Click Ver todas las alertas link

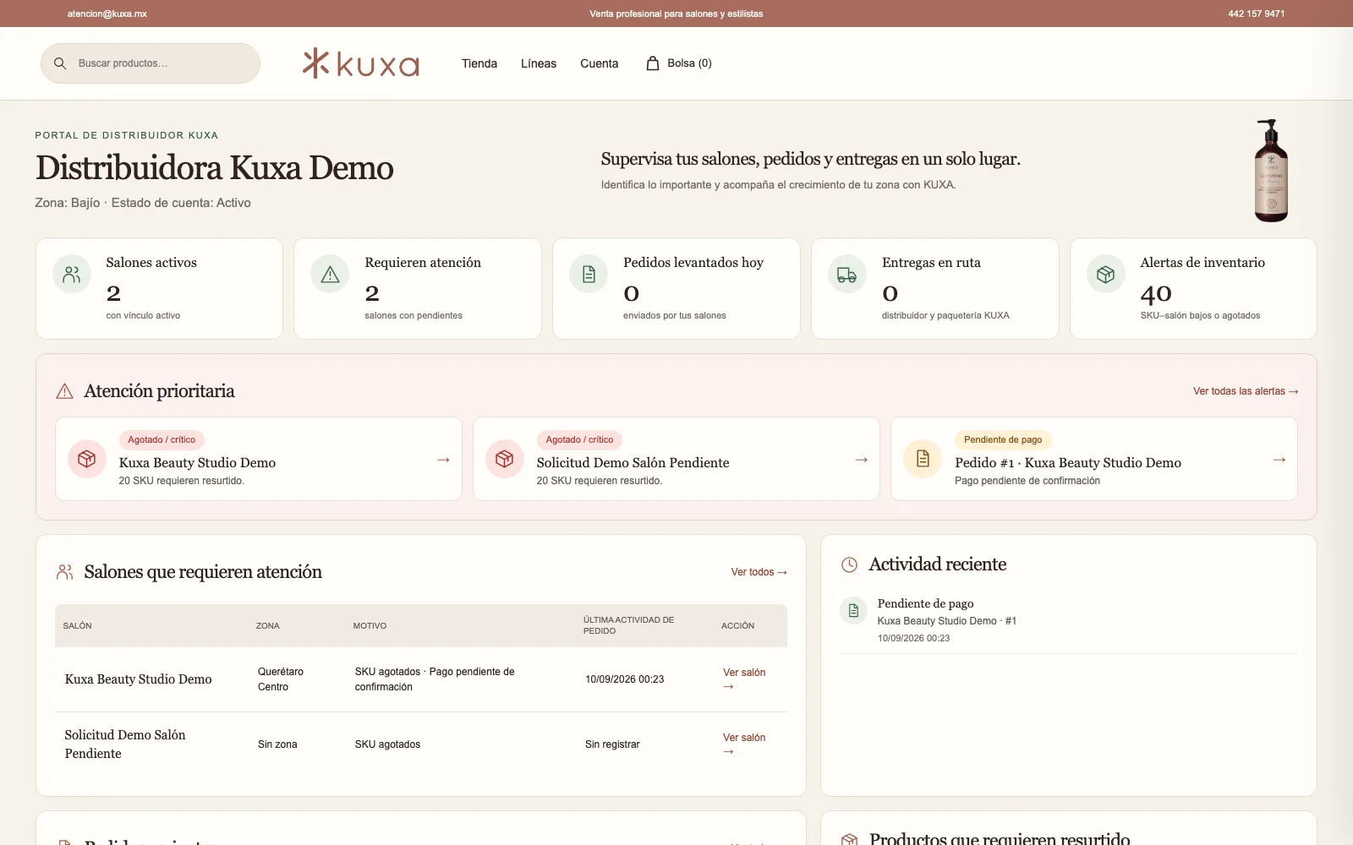1246,391
